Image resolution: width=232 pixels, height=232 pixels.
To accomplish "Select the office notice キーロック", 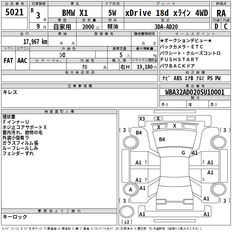I will pyautogui.click(x=15, y=217).
